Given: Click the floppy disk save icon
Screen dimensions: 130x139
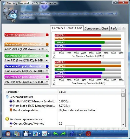Looking at the screenshot, I should coord(26,134).
